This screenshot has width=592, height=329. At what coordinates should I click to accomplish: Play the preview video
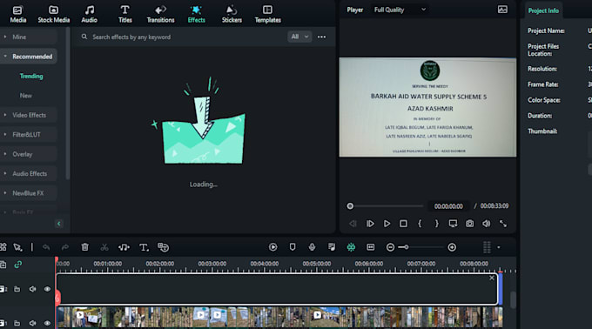387,224
